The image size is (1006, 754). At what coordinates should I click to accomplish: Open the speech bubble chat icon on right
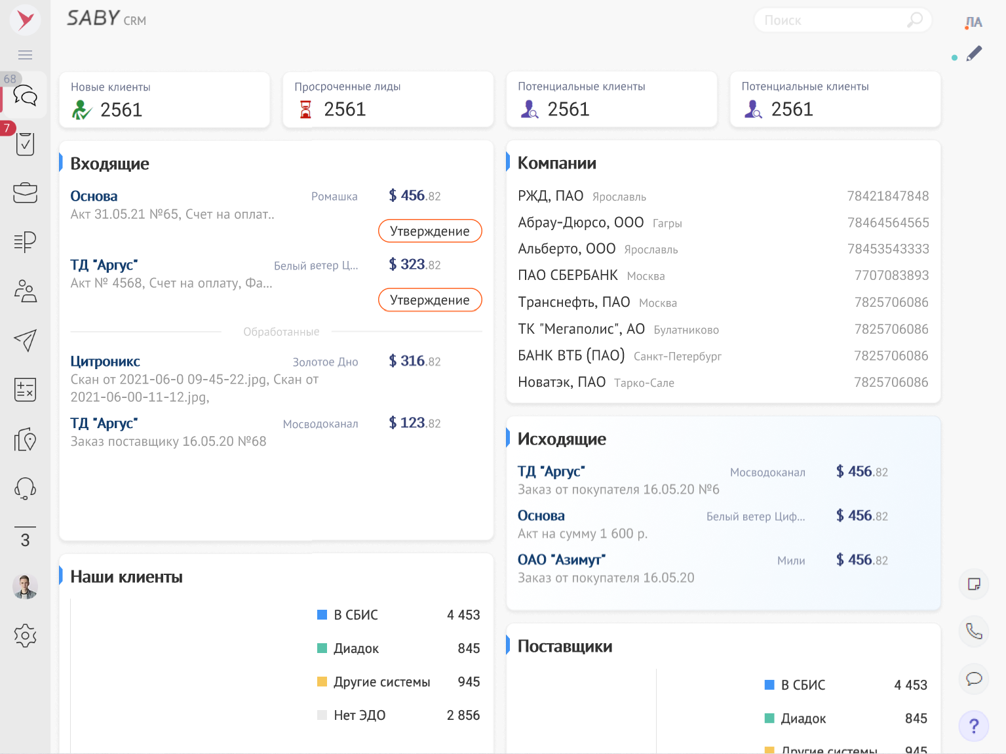click(x=974, y=679)
